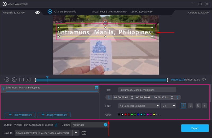Play the next frame with step-forward icon
The height and width of the screenshot is (138, 212).
[21, 79]
